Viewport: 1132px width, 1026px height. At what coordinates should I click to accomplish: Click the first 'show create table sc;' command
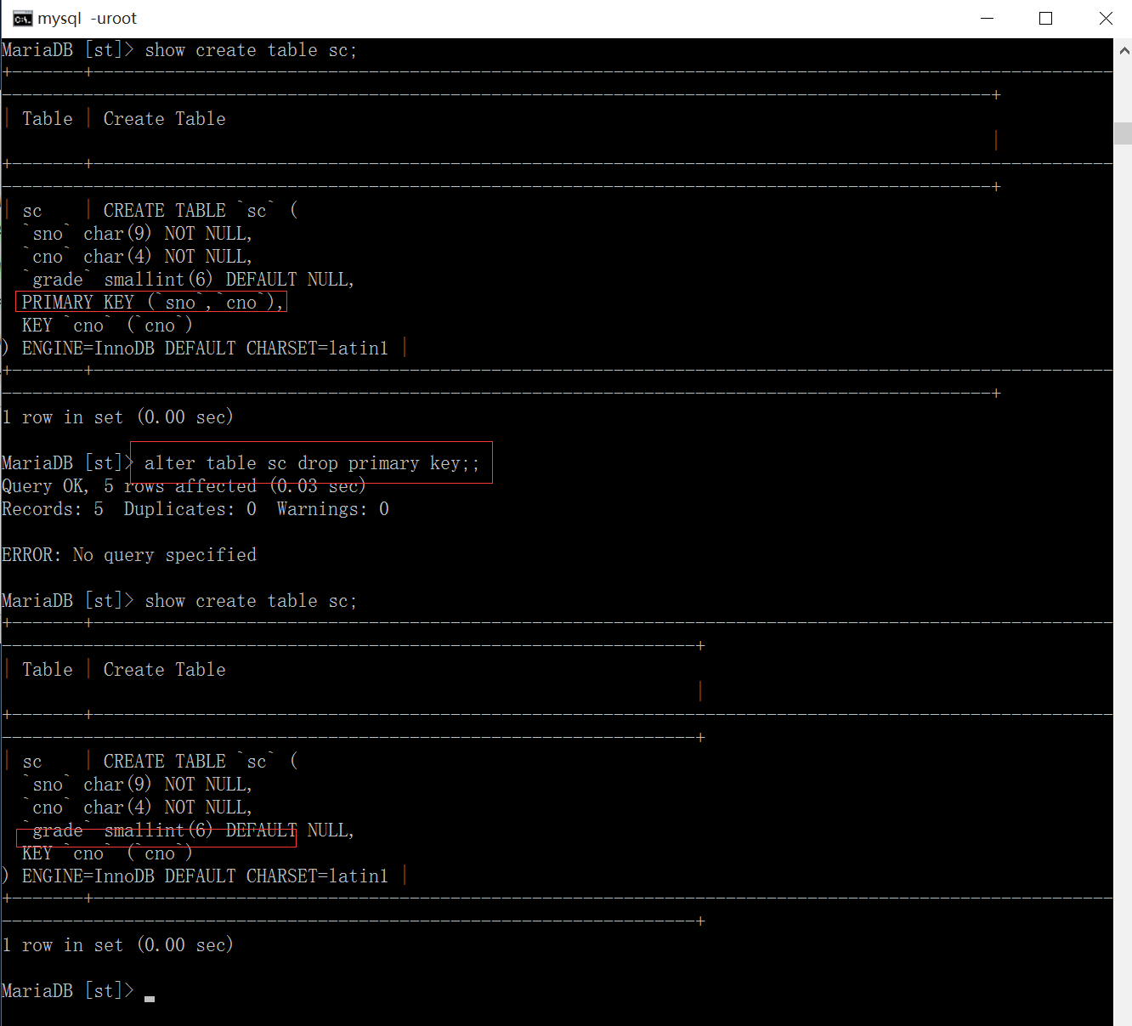coord(251,50)
